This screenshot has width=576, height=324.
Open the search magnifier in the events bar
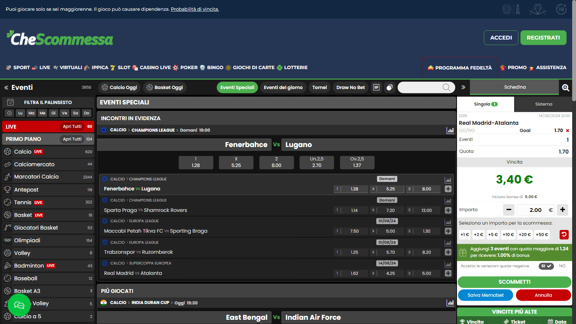446,88
